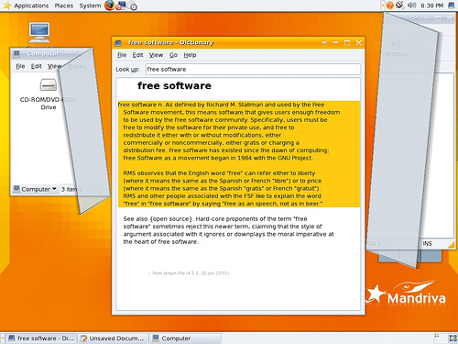Open File menu in Dictionary window

122,55
